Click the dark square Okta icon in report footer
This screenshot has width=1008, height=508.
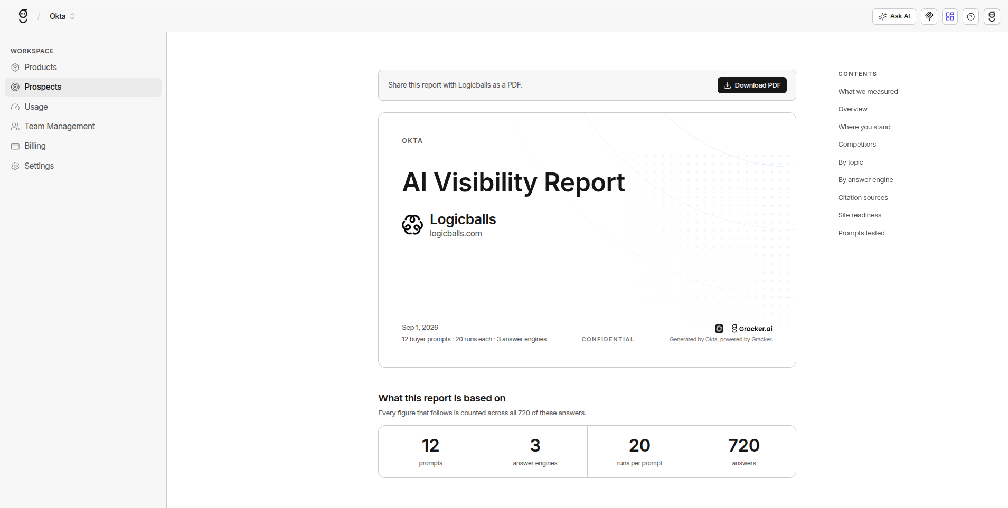click(x=719, y=329)
